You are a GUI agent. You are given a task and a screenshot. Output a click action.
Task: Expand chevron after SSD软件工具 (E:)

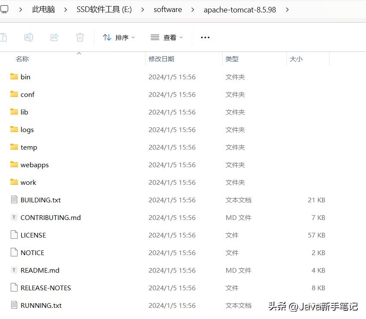pyautogui.click(x=143, y=10)
